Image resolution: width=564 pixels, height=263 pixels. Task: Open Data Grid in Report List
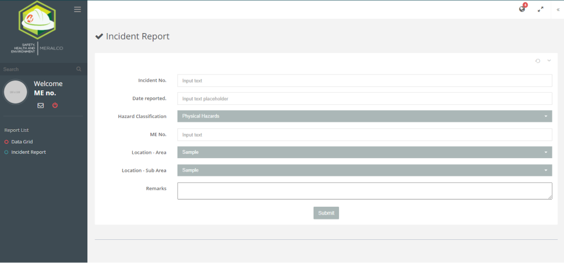coord(22,142)
